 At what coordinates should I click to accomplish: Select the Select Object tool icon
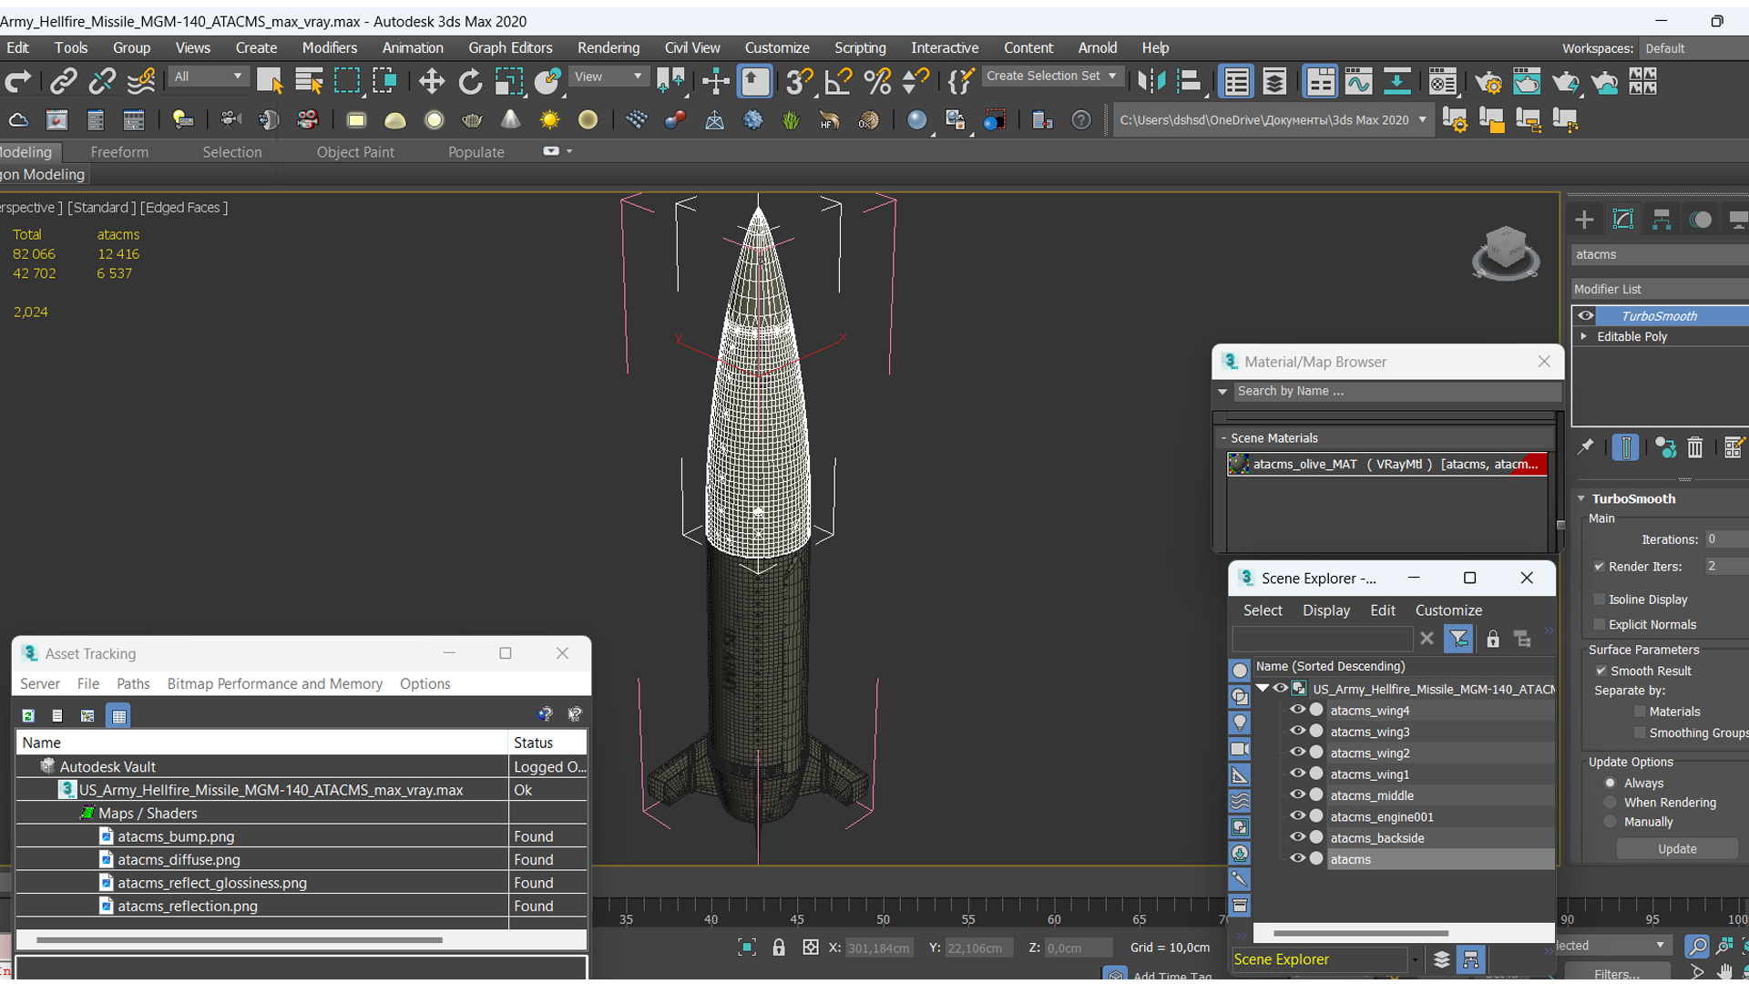click(269, 80)
